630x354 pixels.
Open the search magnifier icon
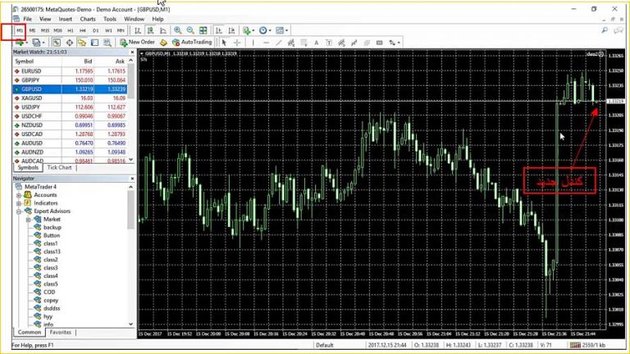tap(605, 30)
